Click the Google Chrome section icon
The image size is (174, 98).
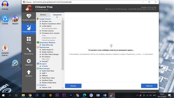pyautogui.click(x=38, y=19)
